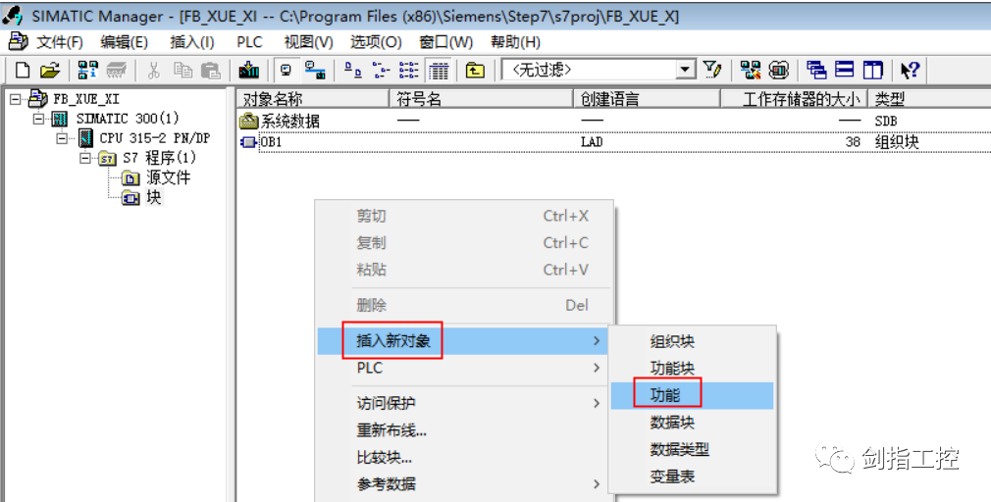991x502 pixels.
Task: Click the Open project folder icon
Action: coord(49,70)
